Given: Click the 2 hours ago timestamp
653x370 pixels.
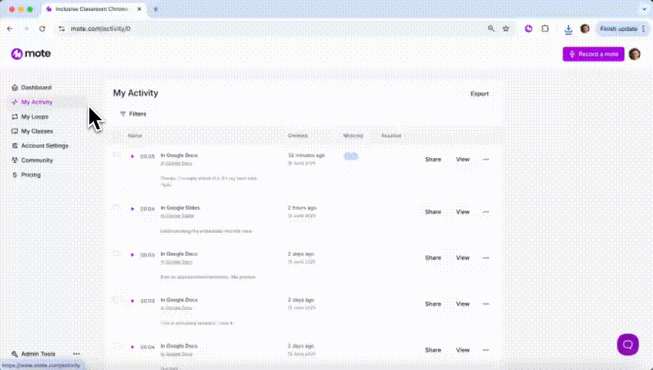Looking at the screenshot, I should (x=302, y=207).
